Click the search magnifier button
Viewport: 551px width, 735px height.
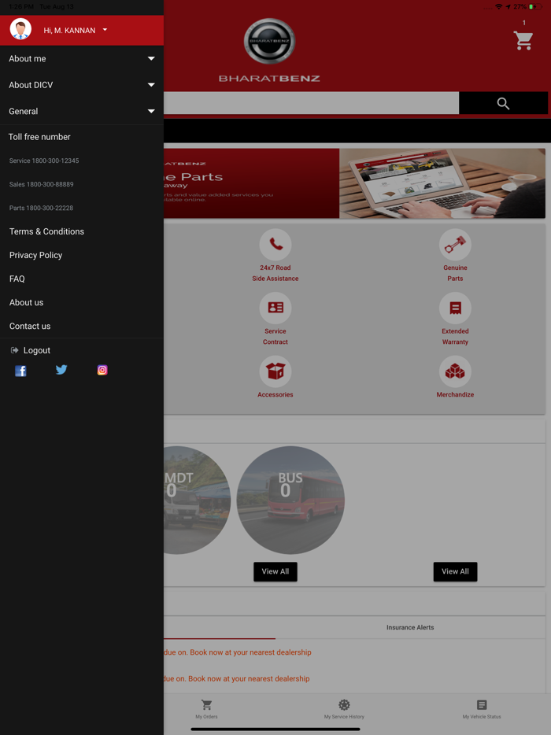503,103
